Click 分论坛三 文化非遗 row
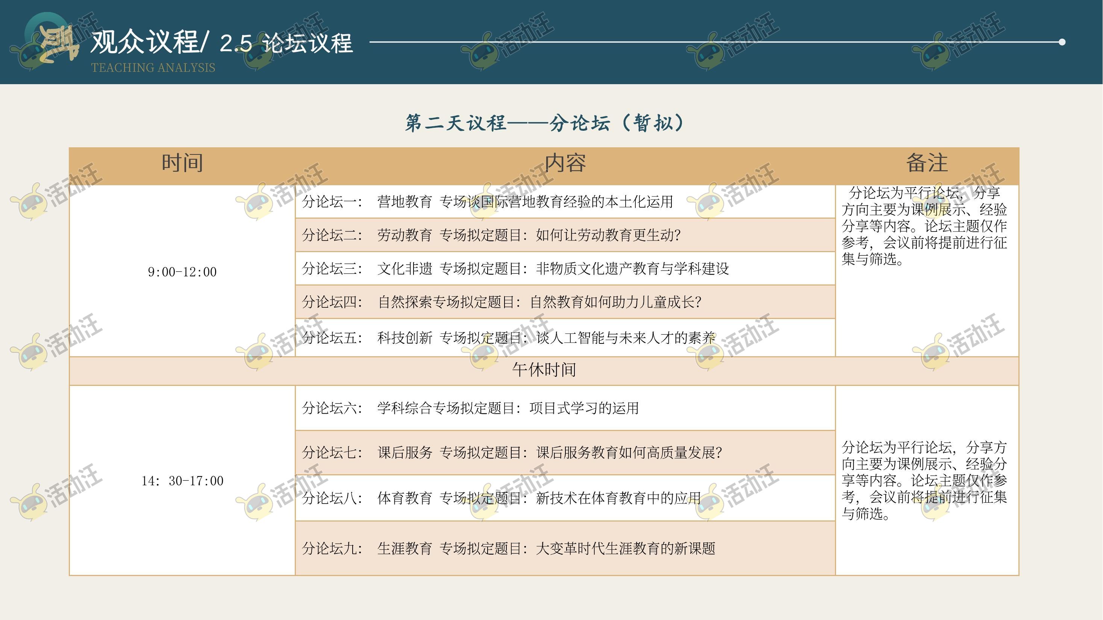 515,268
